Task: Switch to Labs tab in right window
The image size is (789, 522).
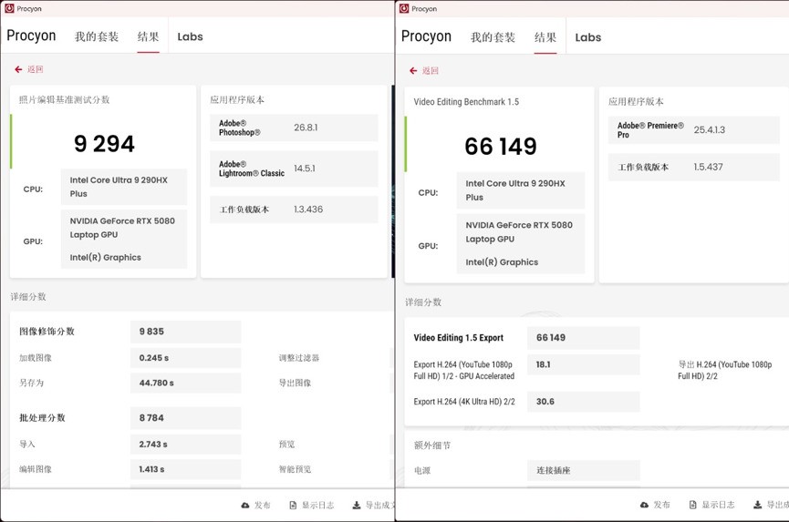Action: 588,37
